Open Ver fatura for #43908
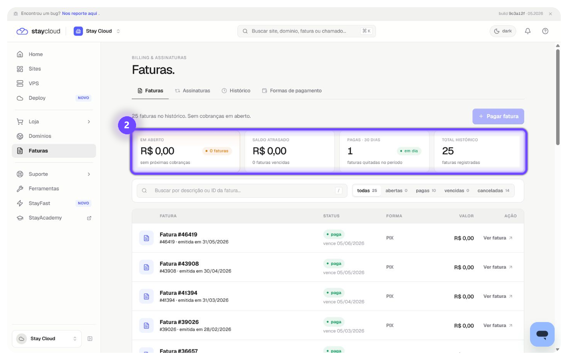 point(498,267)
